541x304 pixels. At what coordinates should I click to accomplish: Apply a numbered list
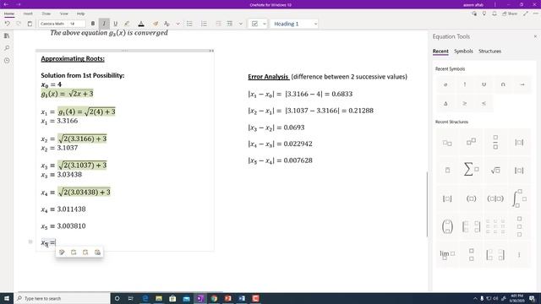coord(204,24)
